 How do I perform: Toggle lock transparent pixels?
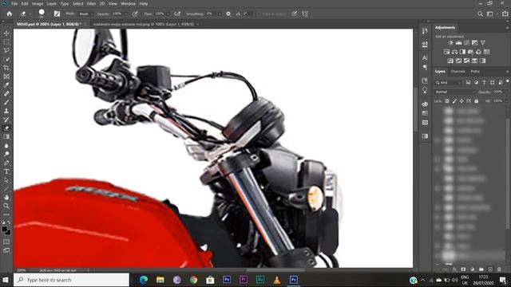(447, 101)
